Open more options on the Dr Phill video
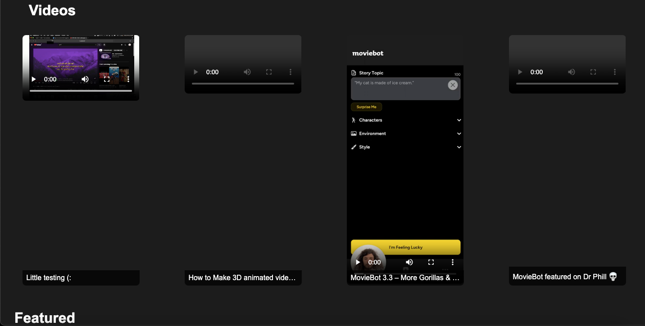Viewport: 645px width, 326px height. (x=615, y=72)
